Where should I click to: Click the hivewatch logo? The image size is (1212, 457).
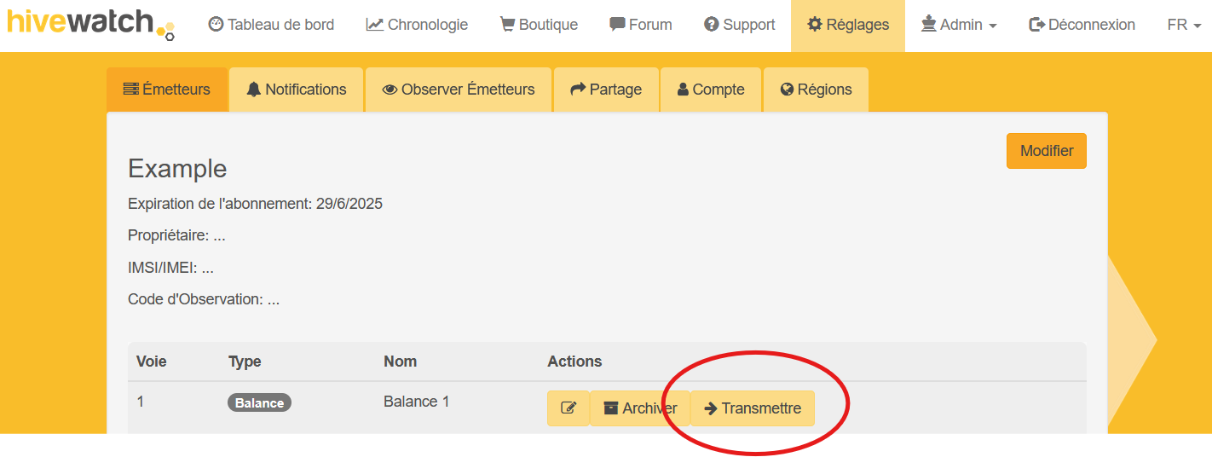click(x=89, y=23)
